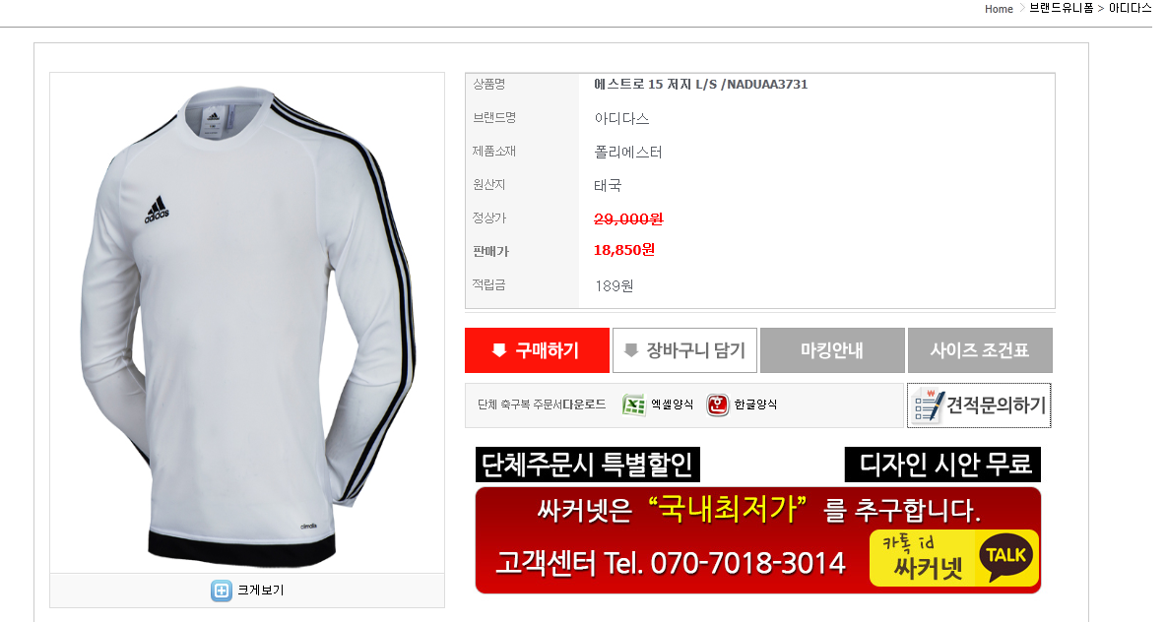Open the Excel order form icon

click(x=633, y=405)
